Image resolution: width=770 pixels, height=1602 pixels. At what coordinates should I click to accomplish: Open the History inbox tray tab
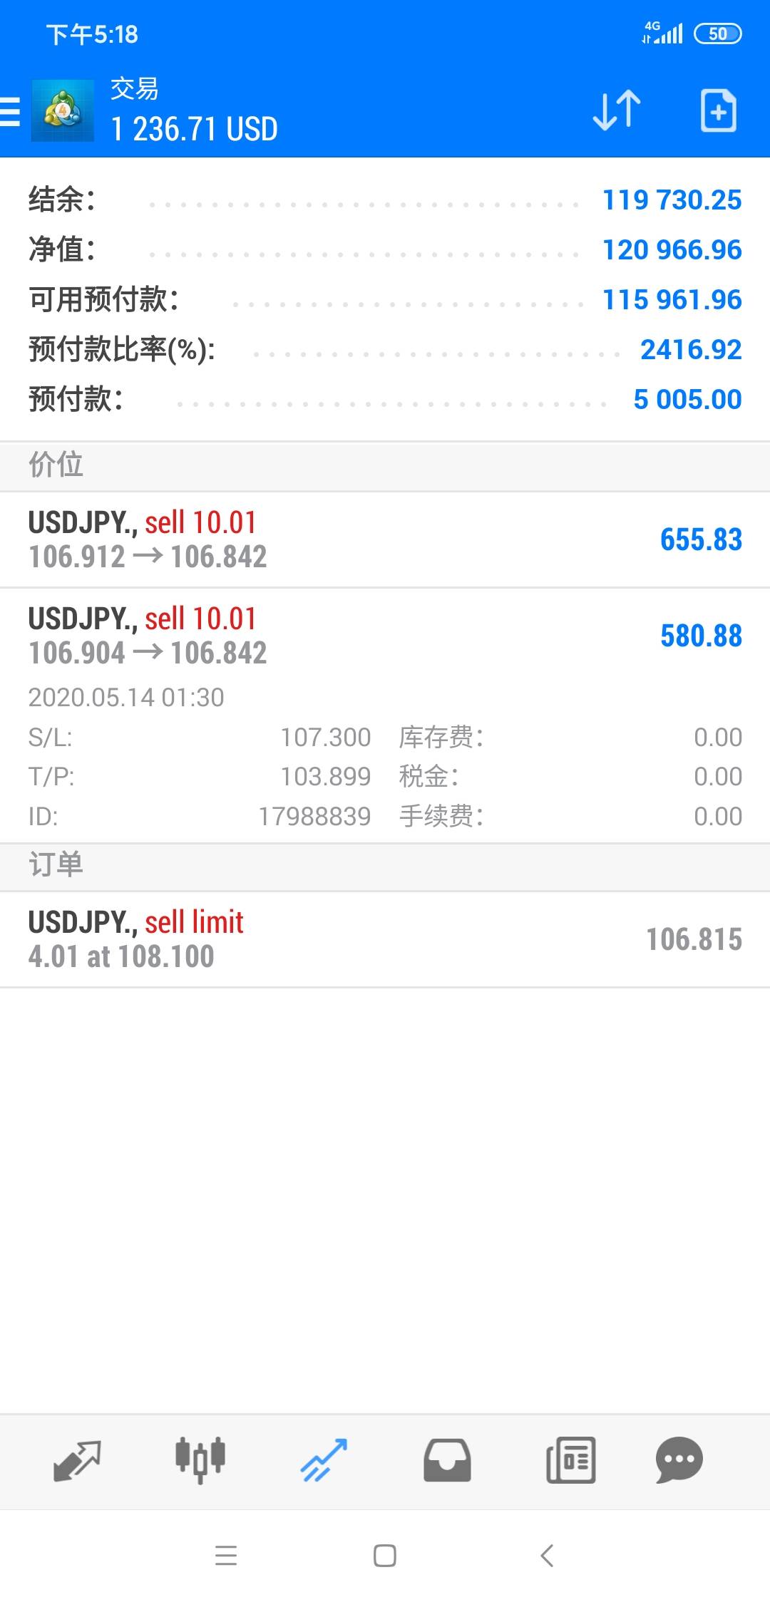(447, 1459)
